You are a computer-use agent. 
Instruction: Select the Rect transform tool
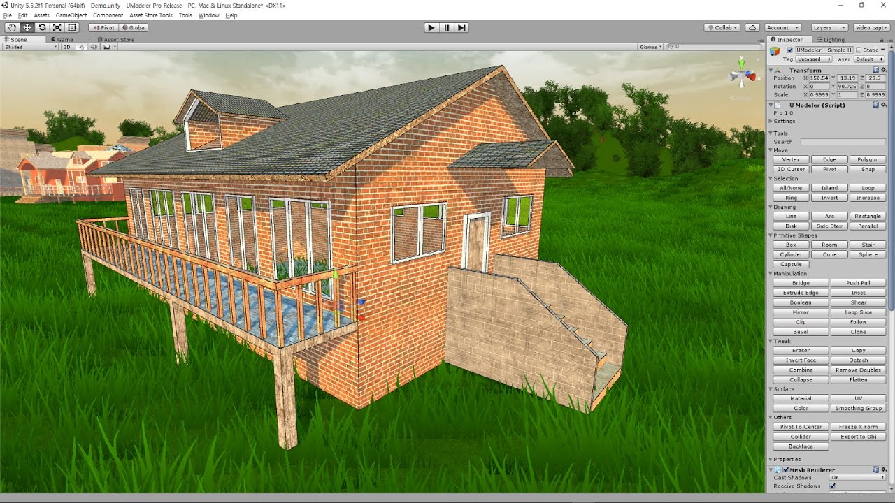tap(72, 27)
